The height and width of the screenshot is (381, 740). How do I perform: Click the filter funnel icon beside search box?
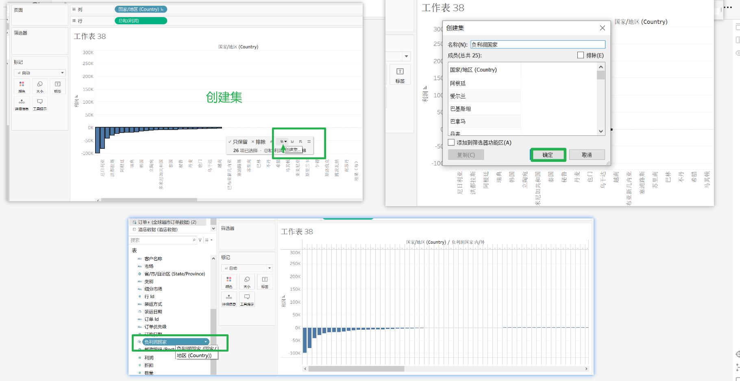[x=200, y=240]
